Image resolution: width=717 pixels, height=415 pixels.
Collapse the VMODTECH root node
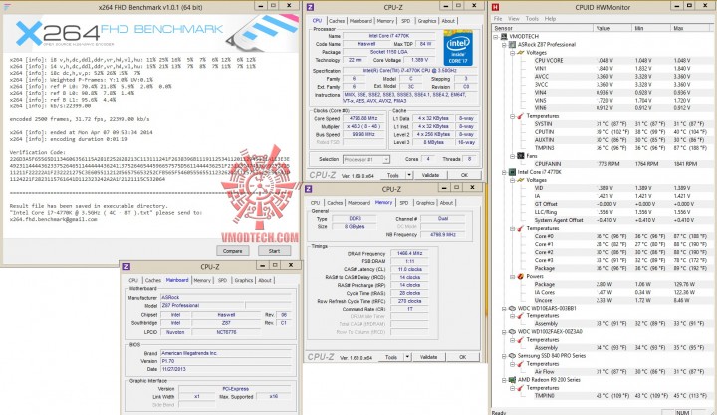(497, 37)
